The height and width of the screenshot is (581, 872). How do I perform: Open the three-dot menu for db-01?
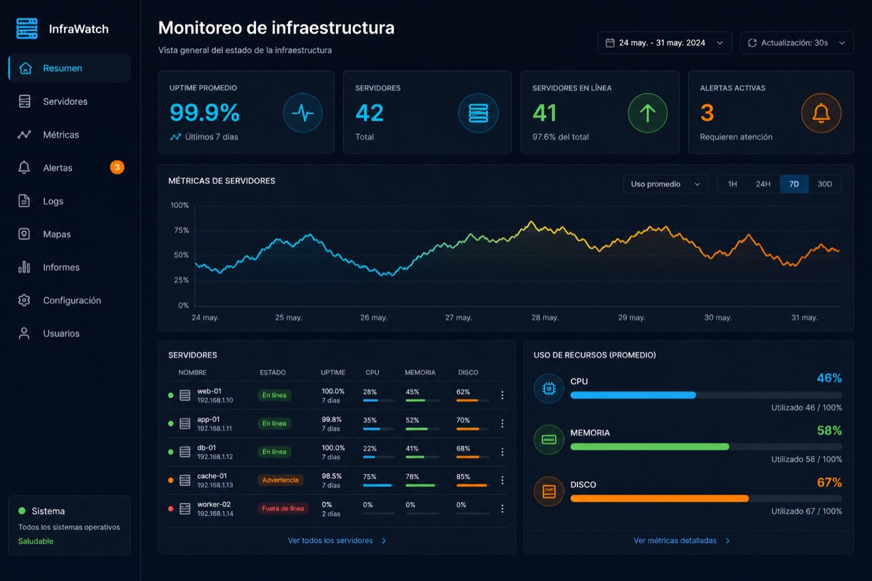(502, 452)
